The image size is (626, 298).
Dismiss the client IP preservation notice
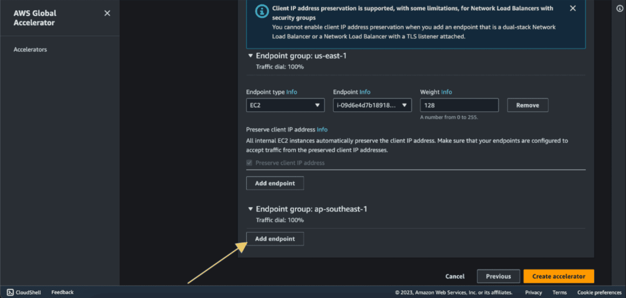pyautogui.click(x=573, y=8)
